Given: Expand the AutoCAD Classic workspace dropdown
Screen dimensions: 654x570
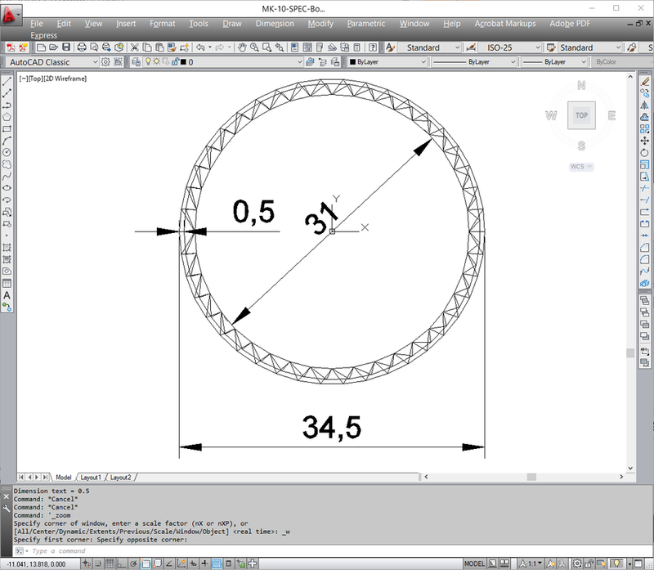Looking at the screenshot, I should coord(95,62).
